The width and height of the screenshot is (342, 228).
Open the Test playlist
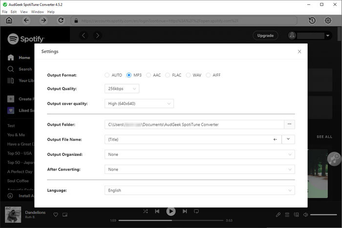(x=11, y=126)
